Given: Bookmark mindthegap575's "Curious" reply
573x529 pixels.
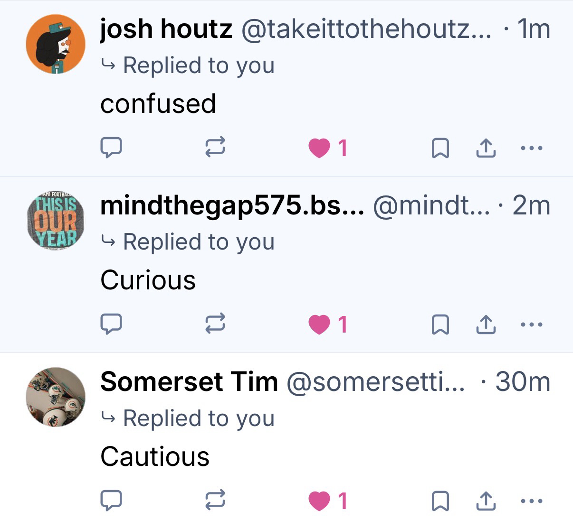Looking at the screenshot, I should pyautogui.click(x=440, y=325).
